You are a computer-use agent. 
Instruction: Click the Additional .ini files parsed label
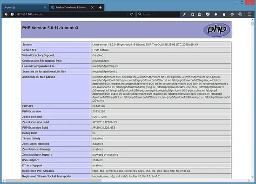click(39, 77)
